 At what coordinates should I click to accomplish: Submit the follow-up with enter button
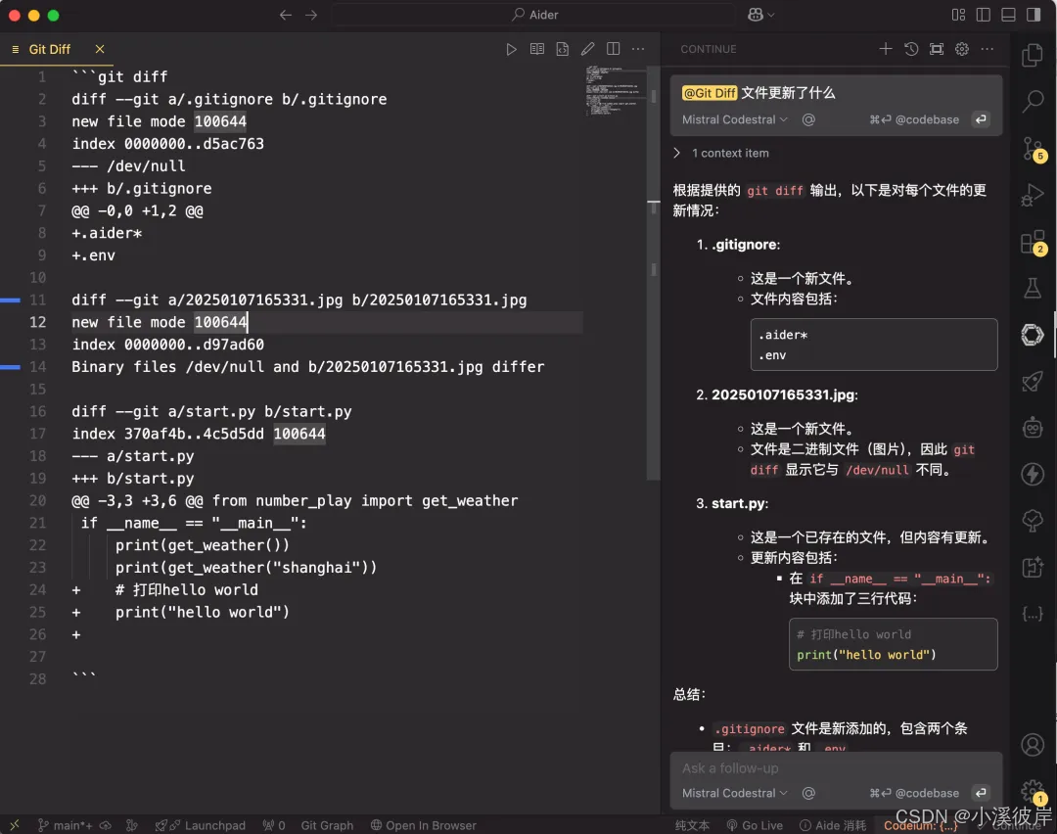point(981,793)
